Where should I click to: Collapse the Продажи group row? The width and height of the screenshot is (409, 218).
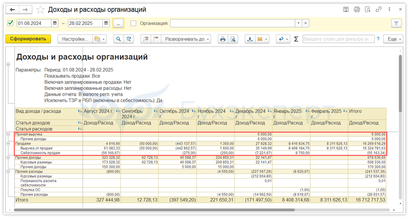pyautogui.click(x=8, y=144)
